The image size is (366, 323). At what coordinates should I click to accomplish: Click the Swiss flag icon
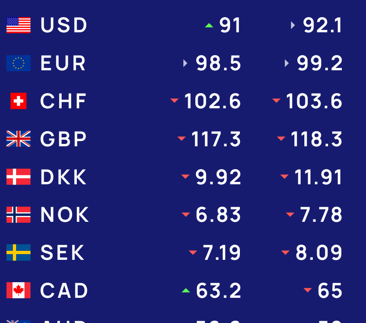(18, 101)
